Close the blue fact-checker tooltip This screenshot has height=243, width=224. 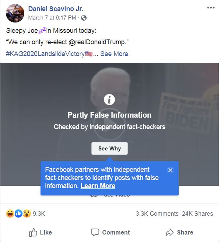170,170
